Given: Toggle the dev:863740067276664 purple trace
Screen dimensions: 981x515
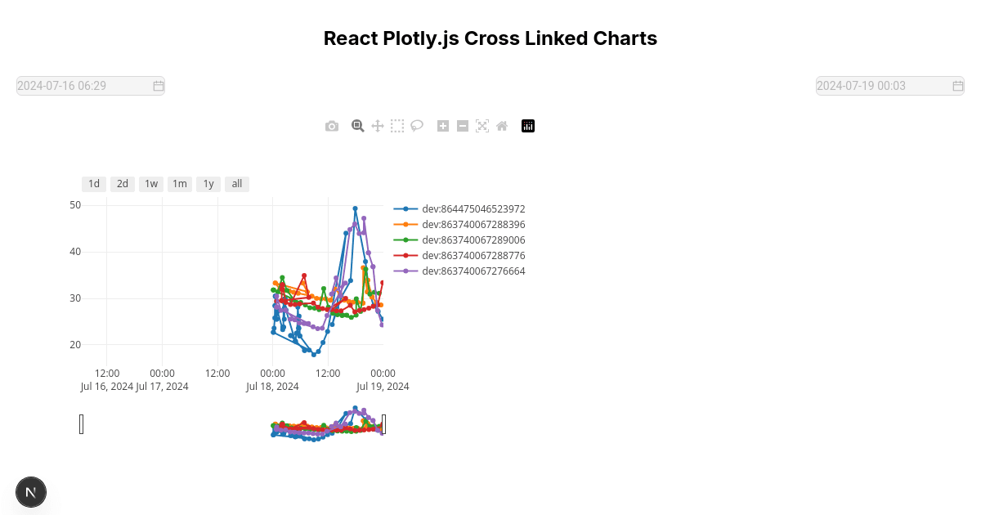Looking at the screenshot, I should 473,271.
